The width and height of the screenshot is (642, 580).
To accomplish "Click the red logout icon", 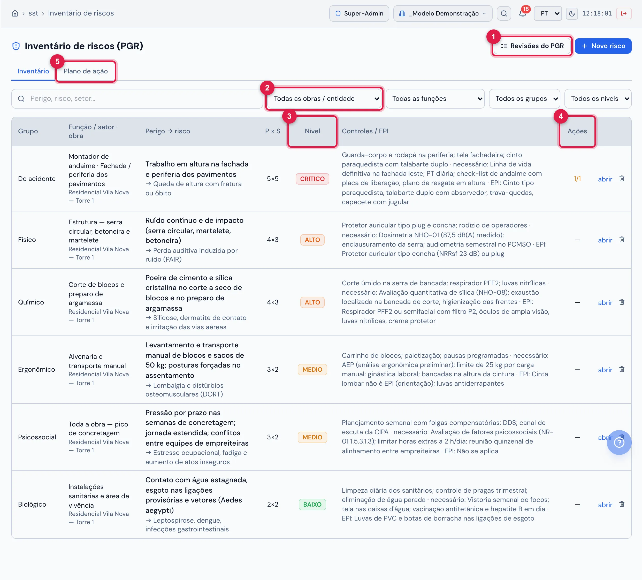I will point(624,13).
